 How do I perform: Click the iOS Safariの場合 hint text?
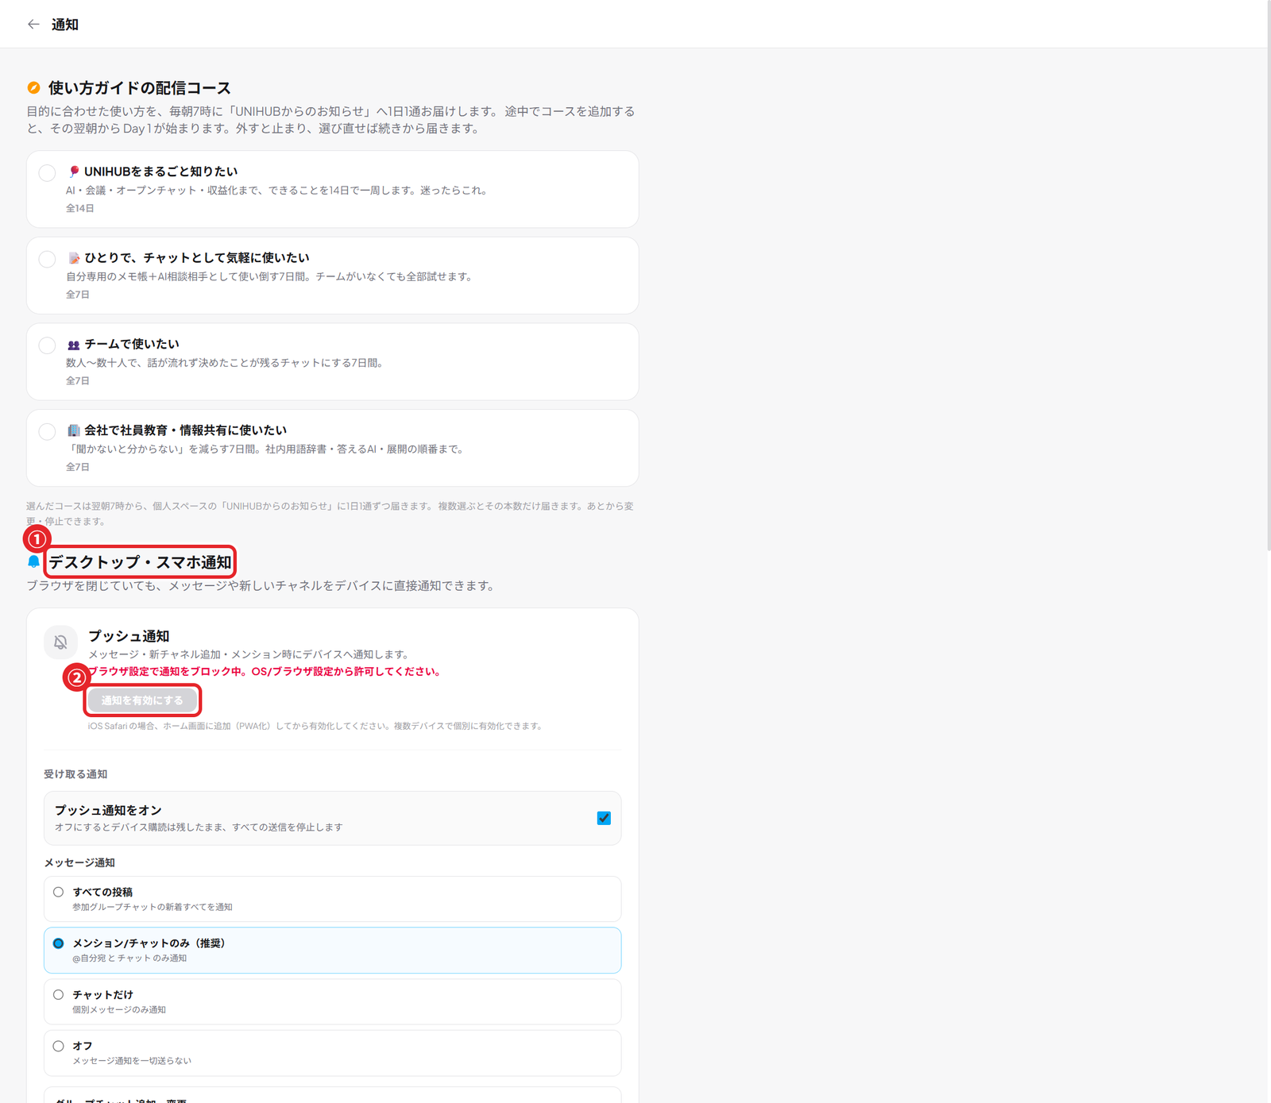pyautogui.click(x=315, y=726)
